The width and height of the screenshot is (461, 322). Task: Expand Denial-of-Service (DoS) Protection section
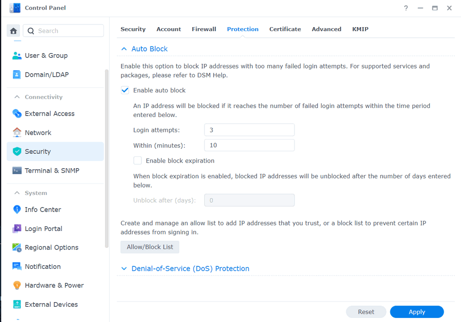[124, 269]
